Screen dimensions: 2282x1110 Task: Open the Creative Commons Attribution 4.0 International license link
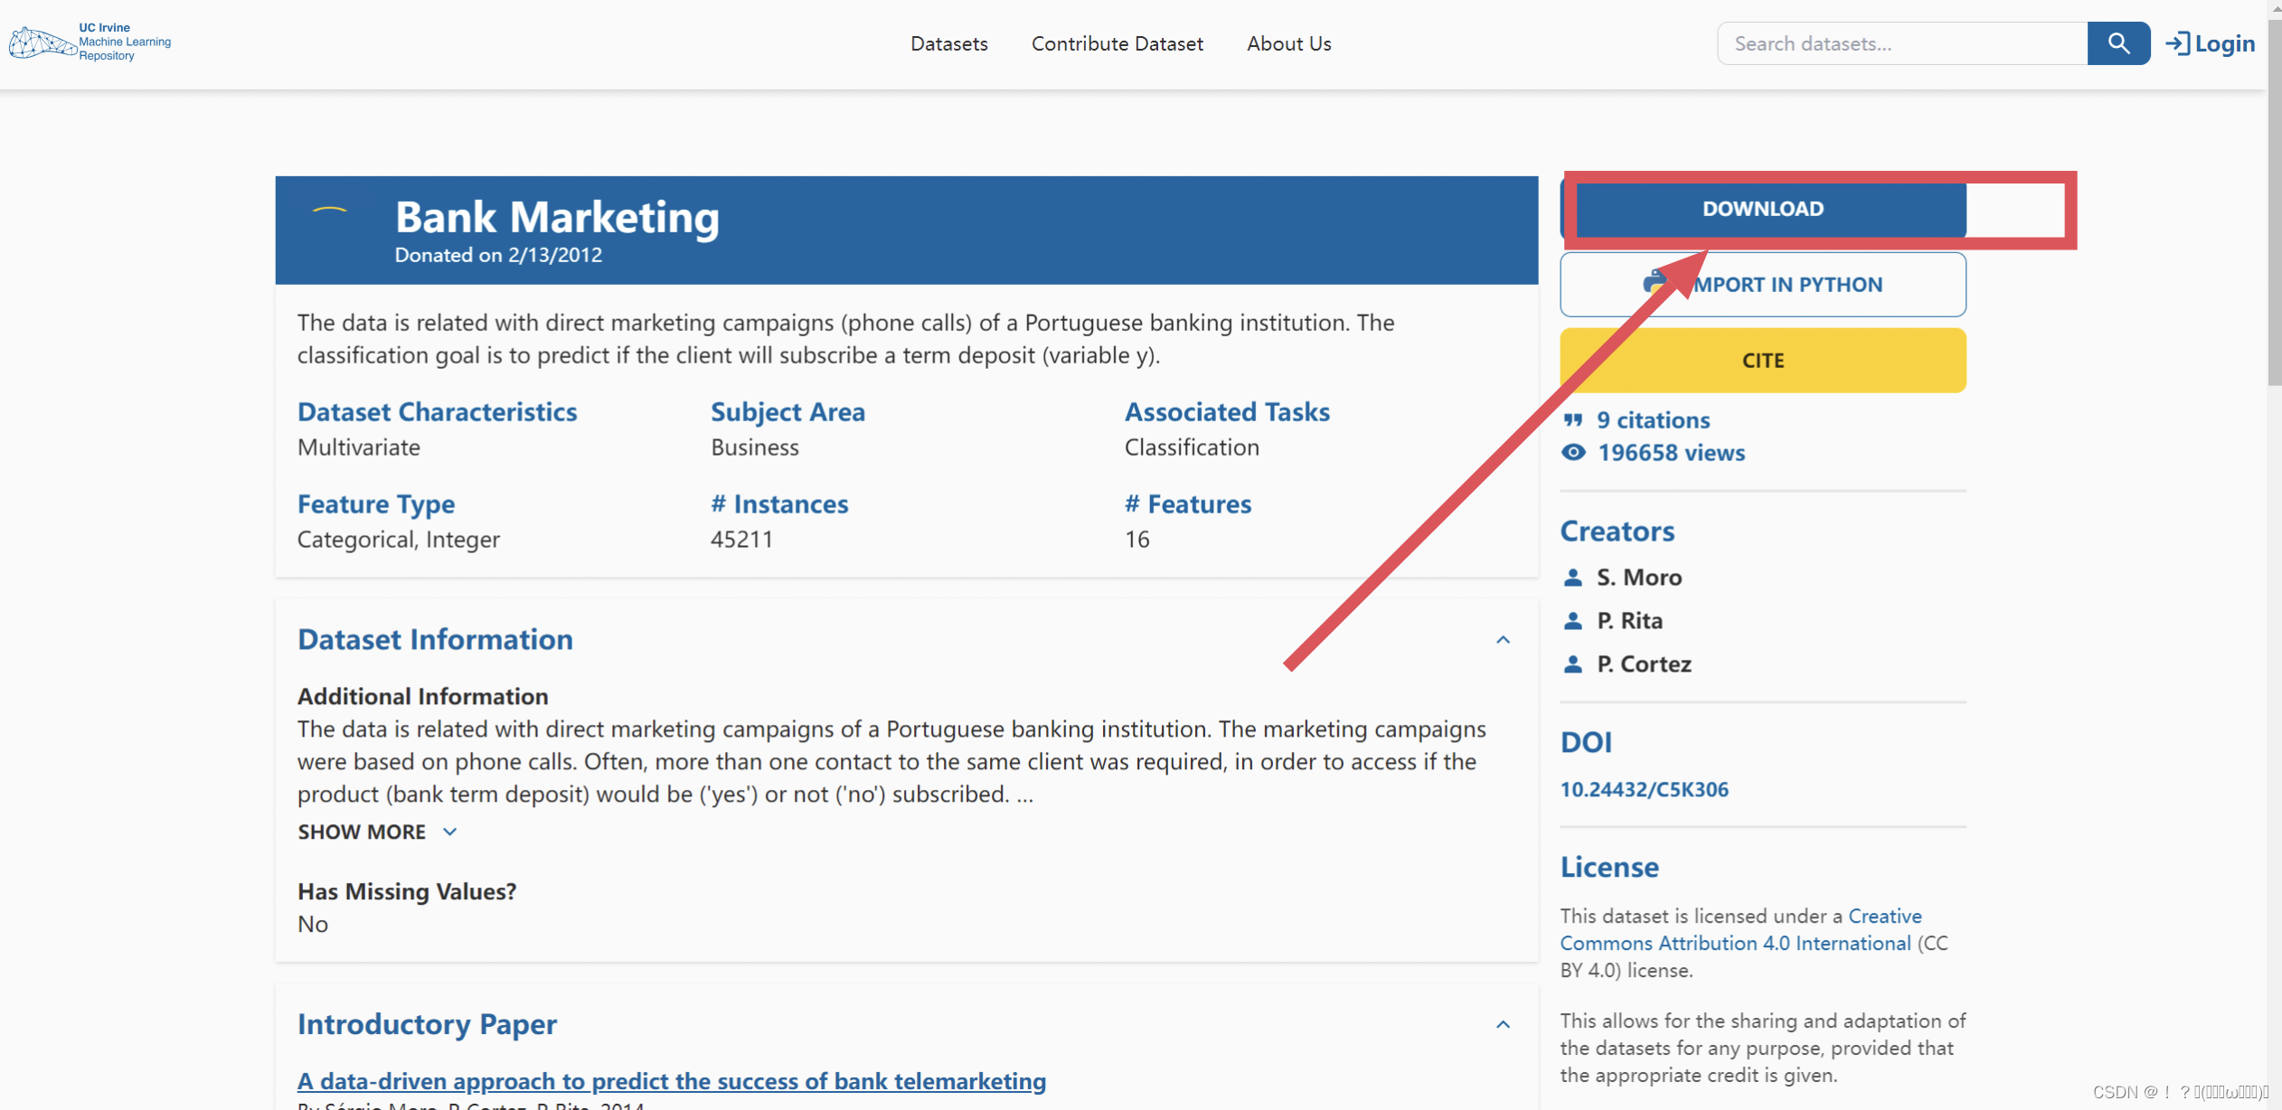click(1740, 930)
